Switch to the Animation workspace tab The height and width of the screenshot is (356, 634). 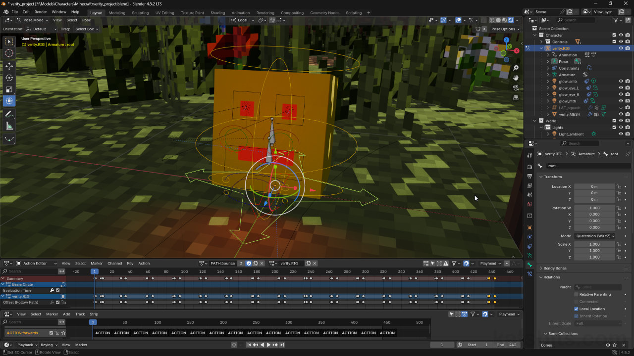(241, 13)
